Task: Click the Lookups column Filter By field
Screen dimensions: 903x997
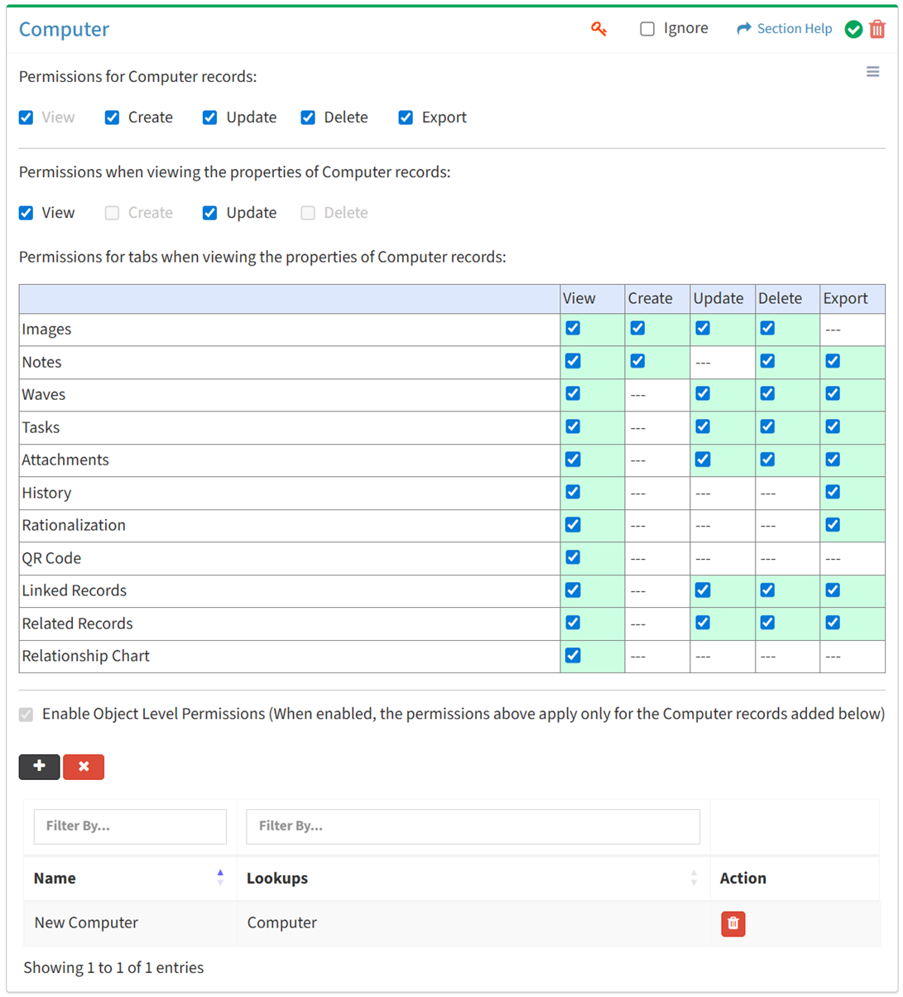Action: click(x=473, y=826)
